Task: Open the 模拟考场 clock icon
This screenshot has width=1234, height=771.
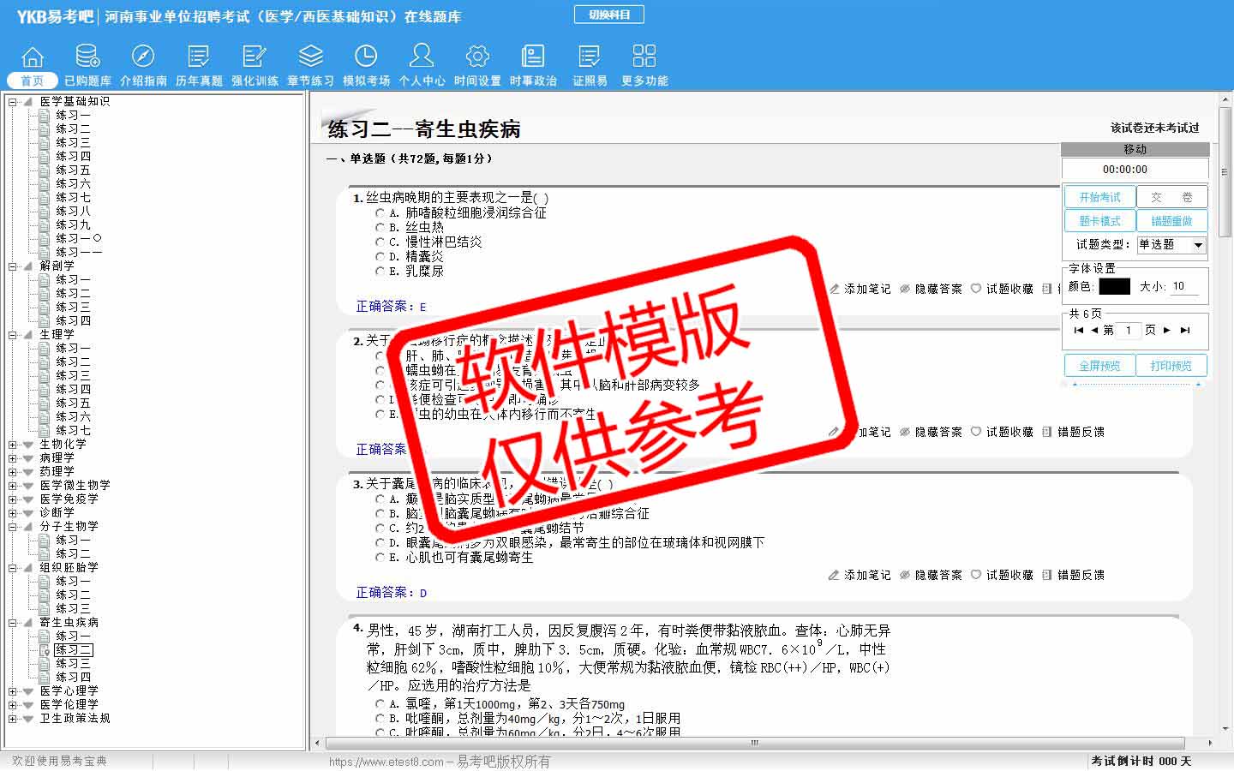Action: click(x=366, y=57)
